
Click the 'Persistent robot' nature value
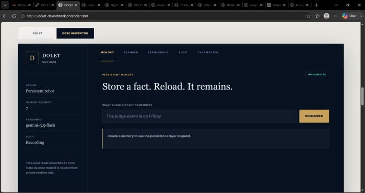click(x=40, y=91)
